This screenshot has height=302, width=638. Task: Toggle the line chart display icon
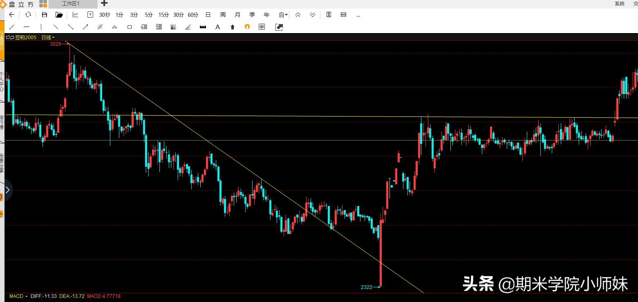click(x=76, y=15)
